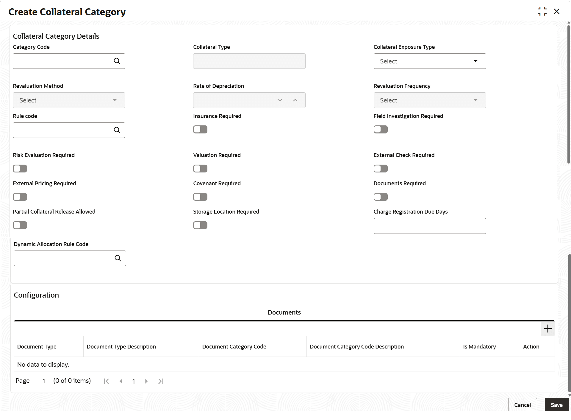Click Document Type Description column header
The height and width of the screenshot is (420, 571).
pyautogui.click(x=141, y=346)
